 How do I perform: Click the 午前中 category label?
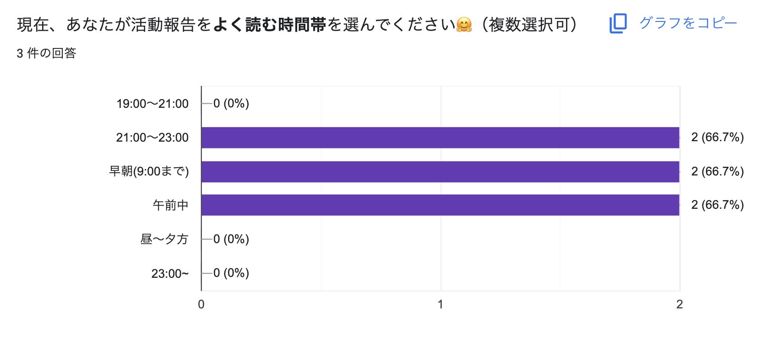170,205
